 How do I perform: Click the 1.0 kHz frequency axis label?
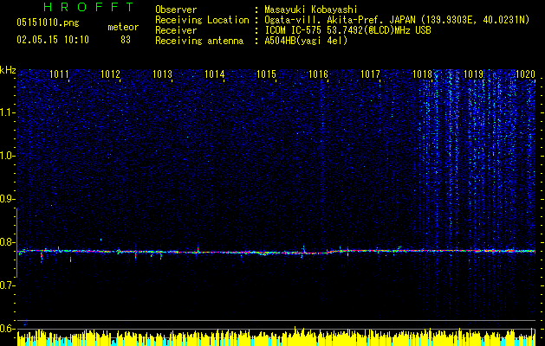click(7, 156)
